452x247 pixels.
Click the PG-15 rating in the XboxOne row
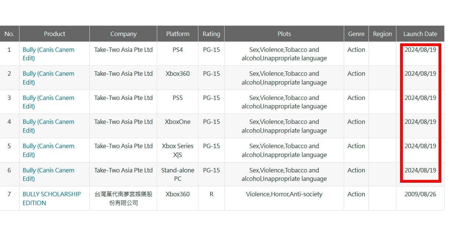click(211, 122)
